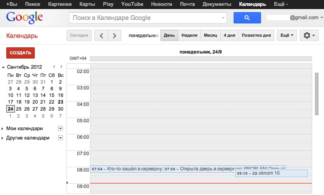The image size is (324, 195).
Task: Show previous month in mini calendar
Action: [54, 67]
